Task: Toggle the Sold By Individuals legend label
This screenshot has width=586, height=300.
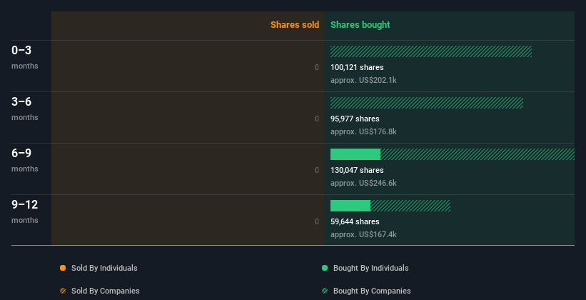Action: tap(104, 268)
